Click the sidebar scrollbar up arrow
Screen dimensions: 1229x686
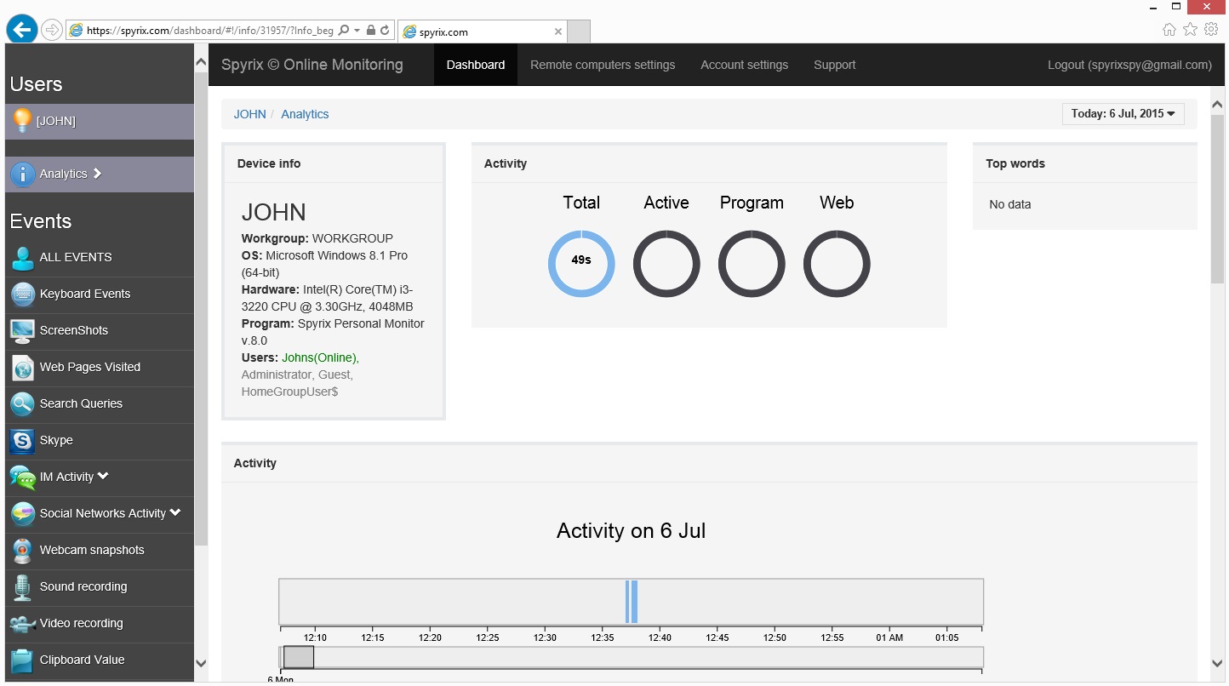pos(201,62)
